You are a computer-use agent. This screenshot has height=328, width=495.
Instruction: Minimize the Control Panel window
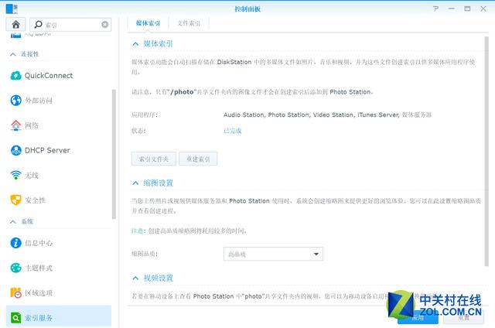click(x=452, y=9)
